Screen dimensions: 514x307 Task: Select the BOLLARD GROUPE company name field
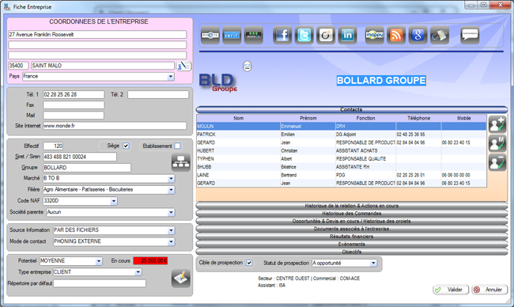pyautogui.click(x=381, y=81)
